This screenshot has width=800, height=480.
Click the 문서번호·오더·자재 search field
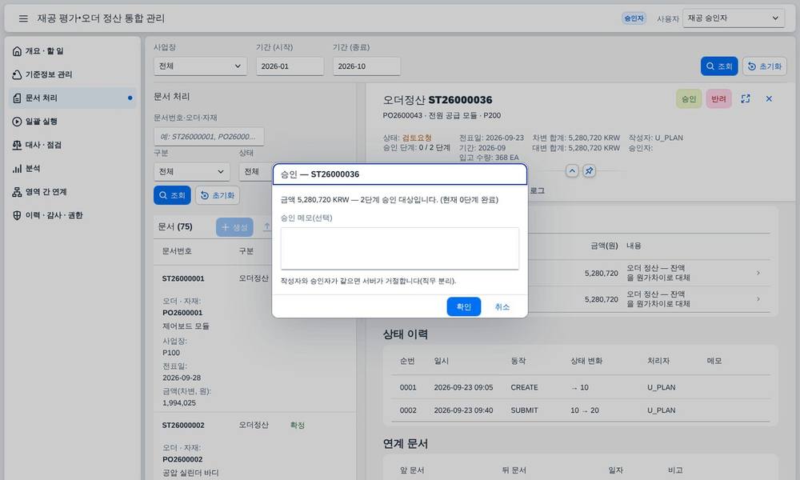click(x=209, y=137)
